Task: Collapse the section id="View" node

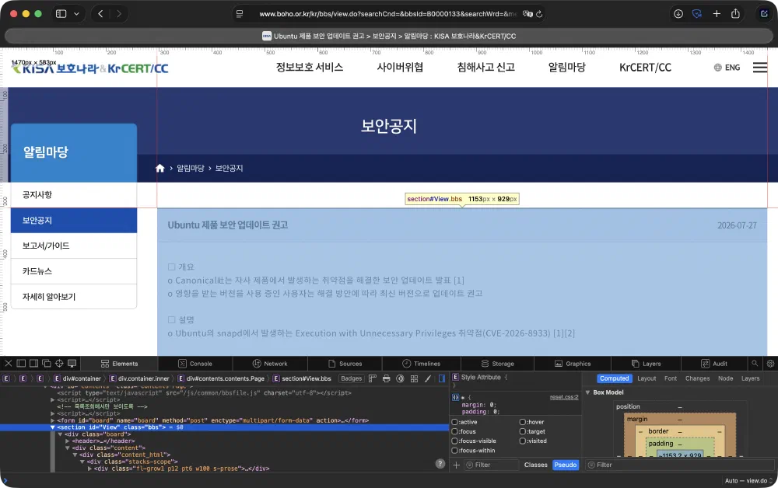Action: pos(53,427)
